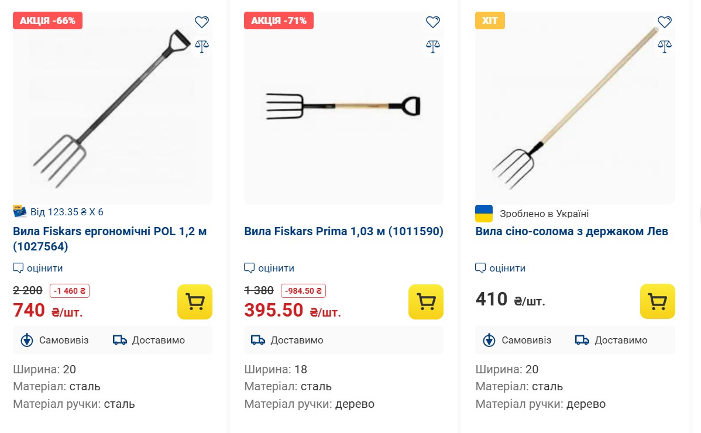Screen dimensions: 701x433
Task: Open Вила сіно-солома з держаком Лев
Action: (x=572, y=231)
